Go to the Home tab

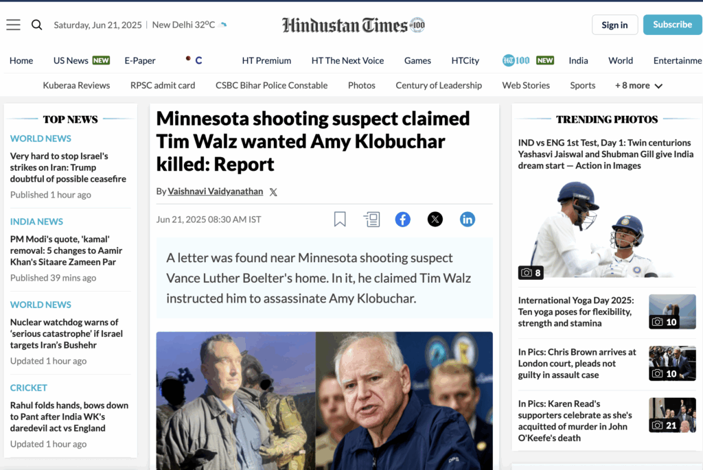click(21, 60)
